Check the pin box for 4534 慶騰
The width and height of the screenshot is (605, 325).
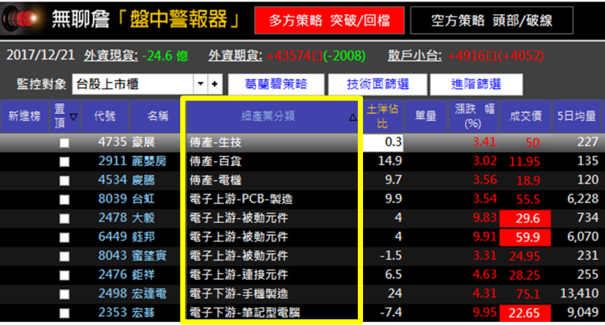click(x=64, y=180)
